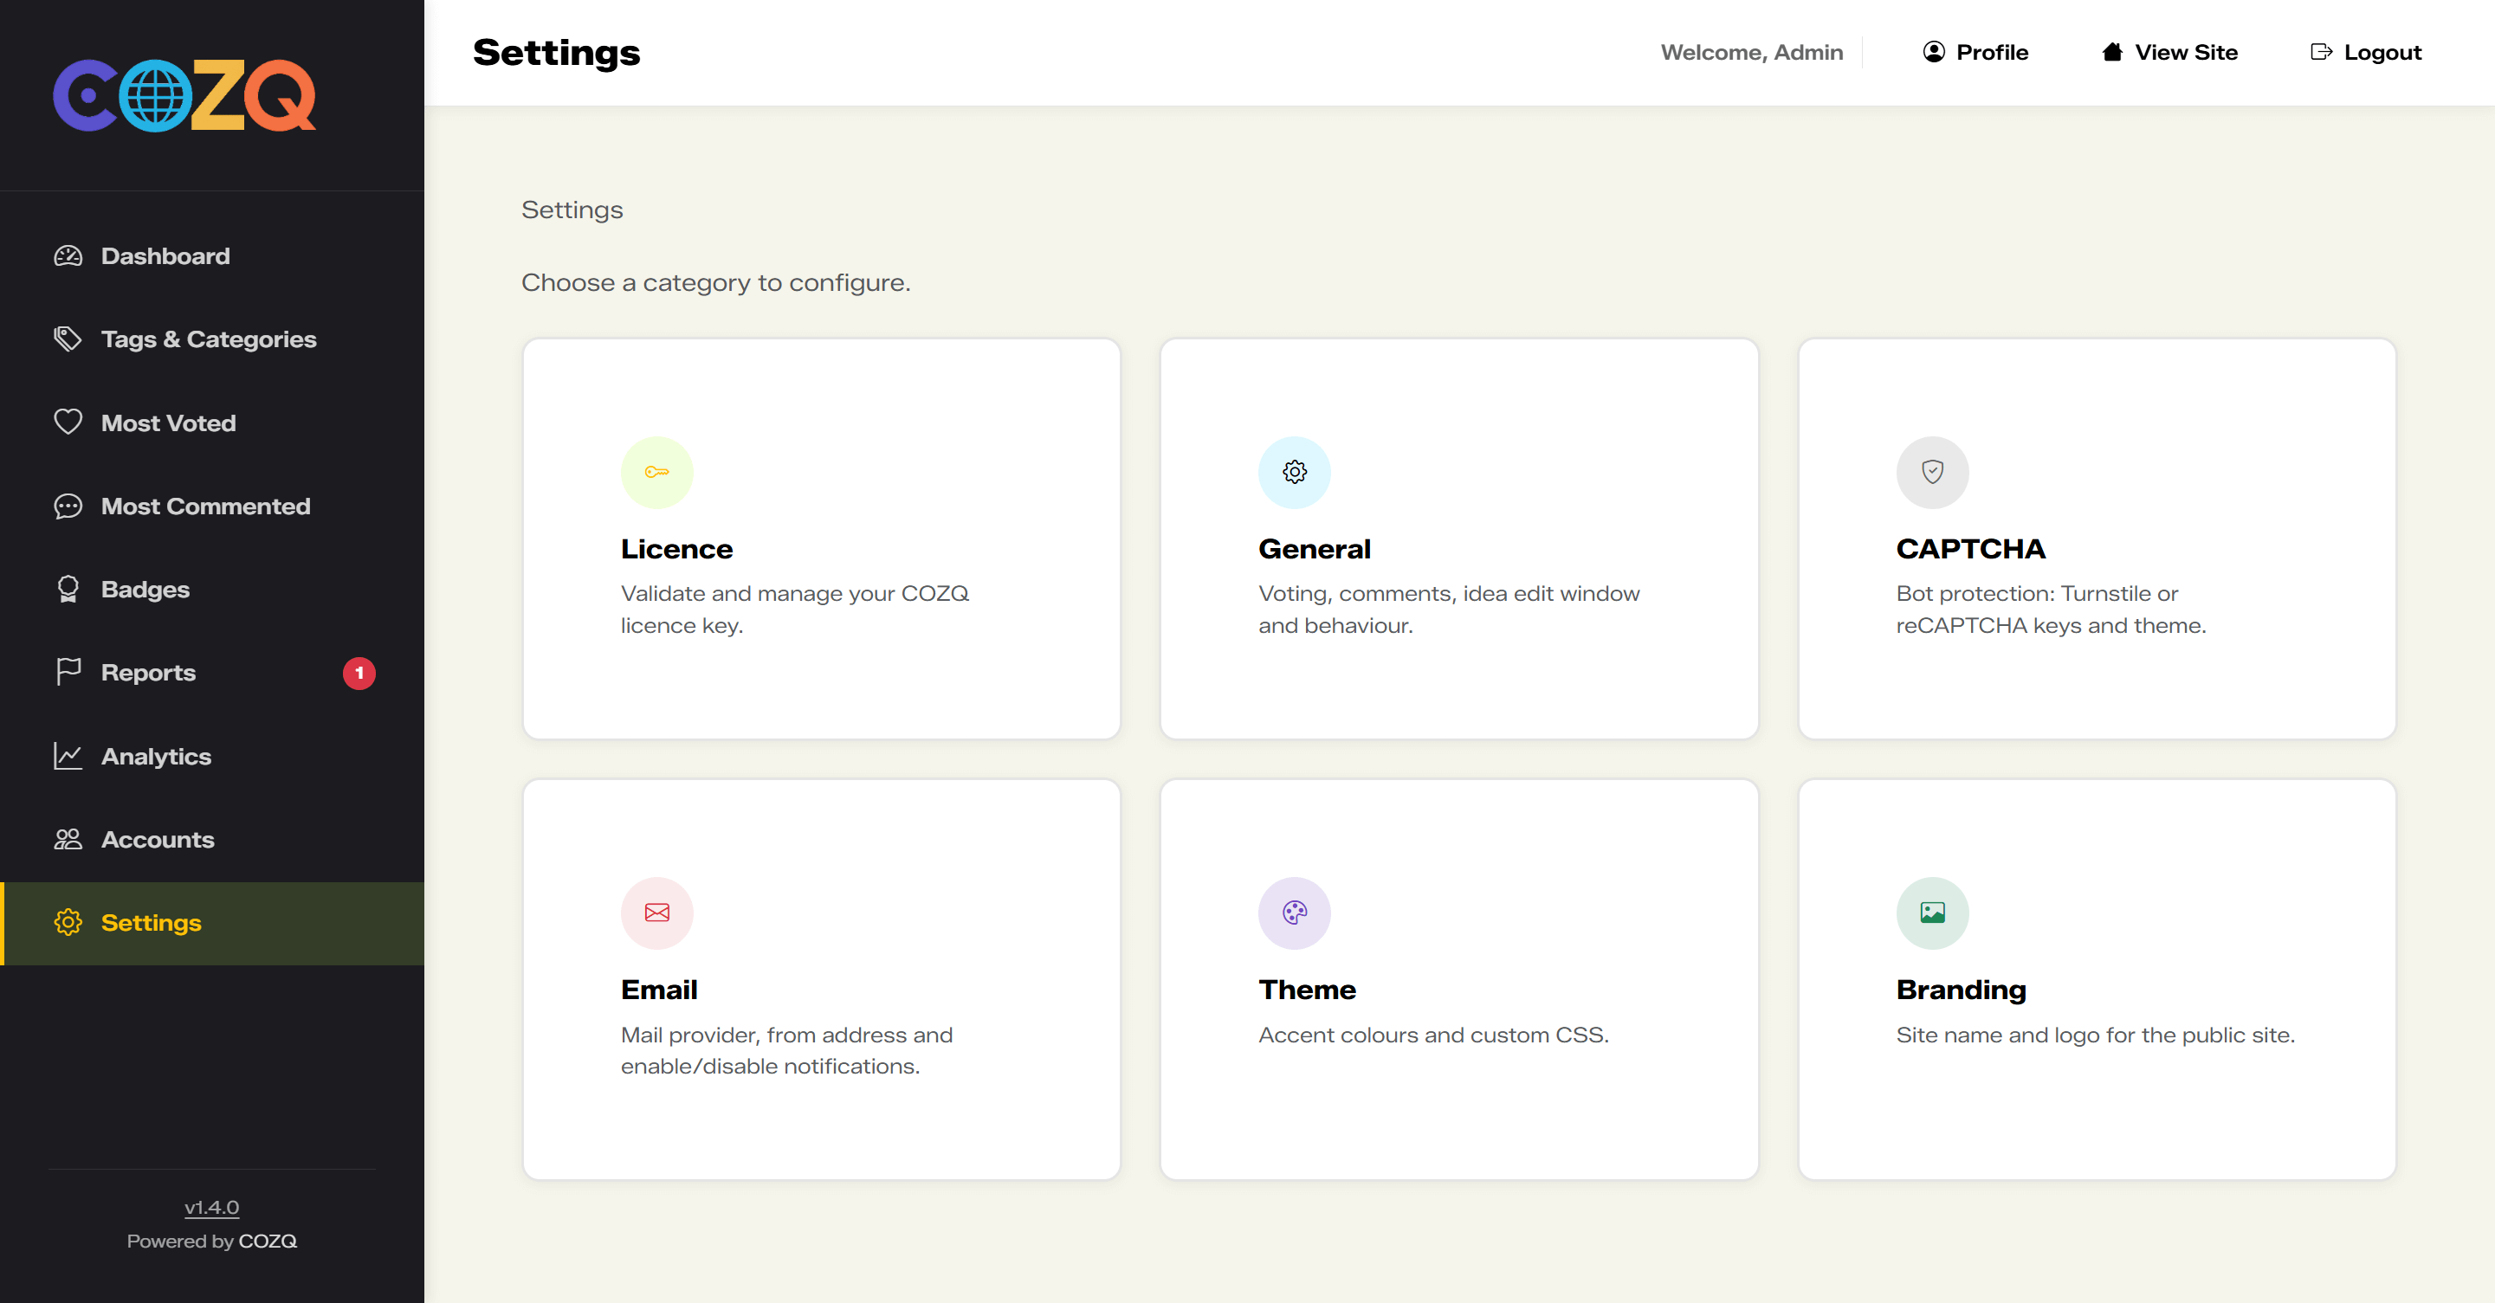Navigate to Most Commented page

pos(205,506)
